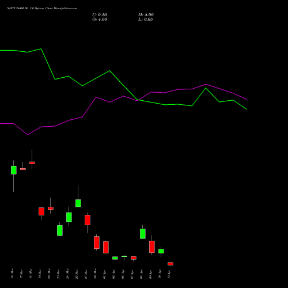Click the close value 'C: 0.10'
The width and height of the screenshot is (288, 288).
pyautogui.click(x=100, y=15)
